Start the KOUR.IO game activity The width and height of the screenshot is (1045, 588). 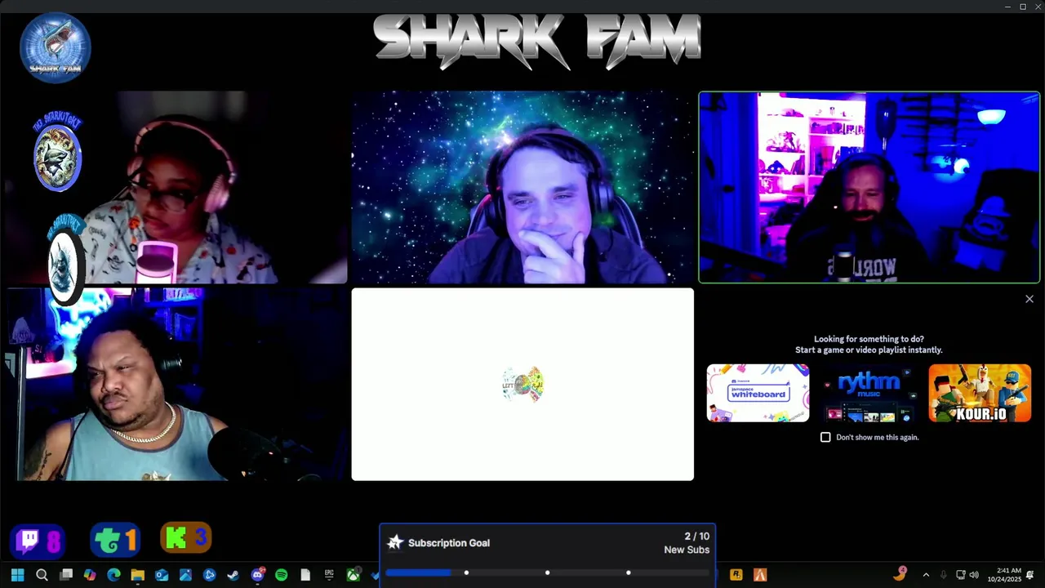coord(980,393)
